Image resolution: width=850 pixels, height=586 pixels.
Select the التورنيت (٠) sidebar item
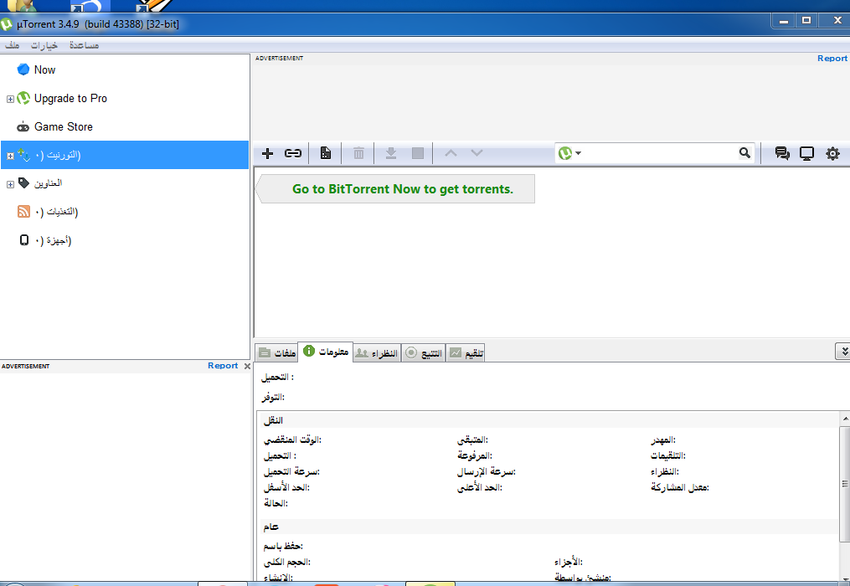pos(125,155)
